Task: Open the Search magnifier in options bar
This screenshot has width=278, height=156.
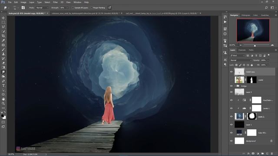Action: (266, 8)
